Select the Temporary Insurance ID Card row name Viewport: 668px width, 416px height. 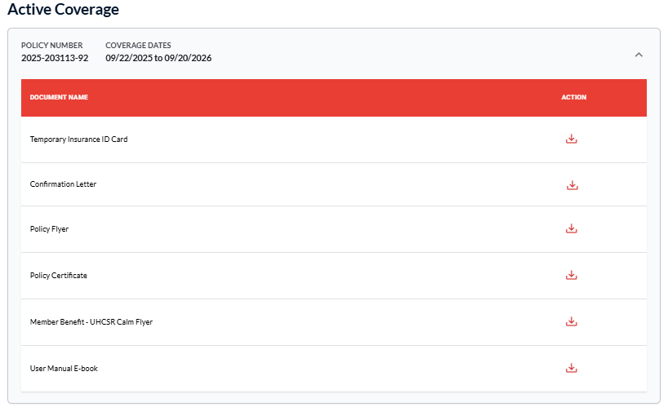(79, 139)
